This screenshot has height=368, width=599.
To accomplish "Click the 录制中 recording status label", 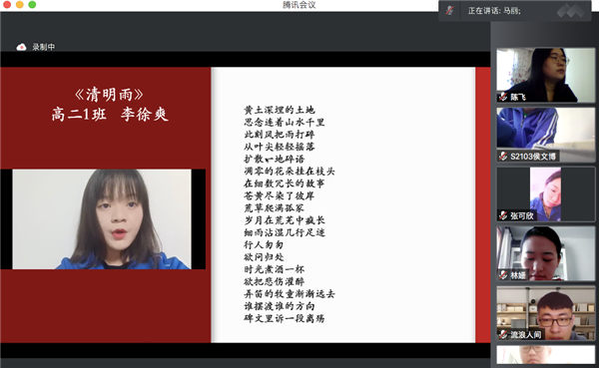I will coord(44,47).
